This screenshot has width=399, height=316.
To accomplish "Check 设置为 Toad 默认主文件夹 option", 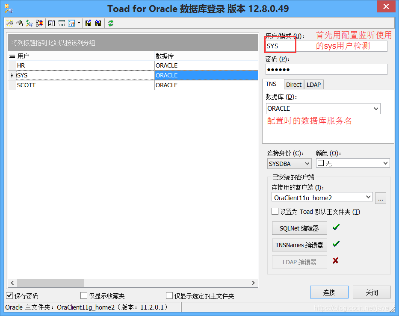I will (x=275, y=211).
